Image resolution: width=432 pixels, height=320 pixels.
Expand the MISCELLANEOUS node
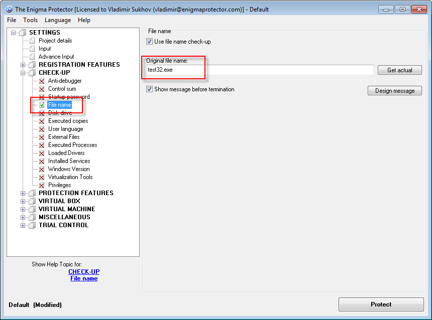tap(23, 217)
